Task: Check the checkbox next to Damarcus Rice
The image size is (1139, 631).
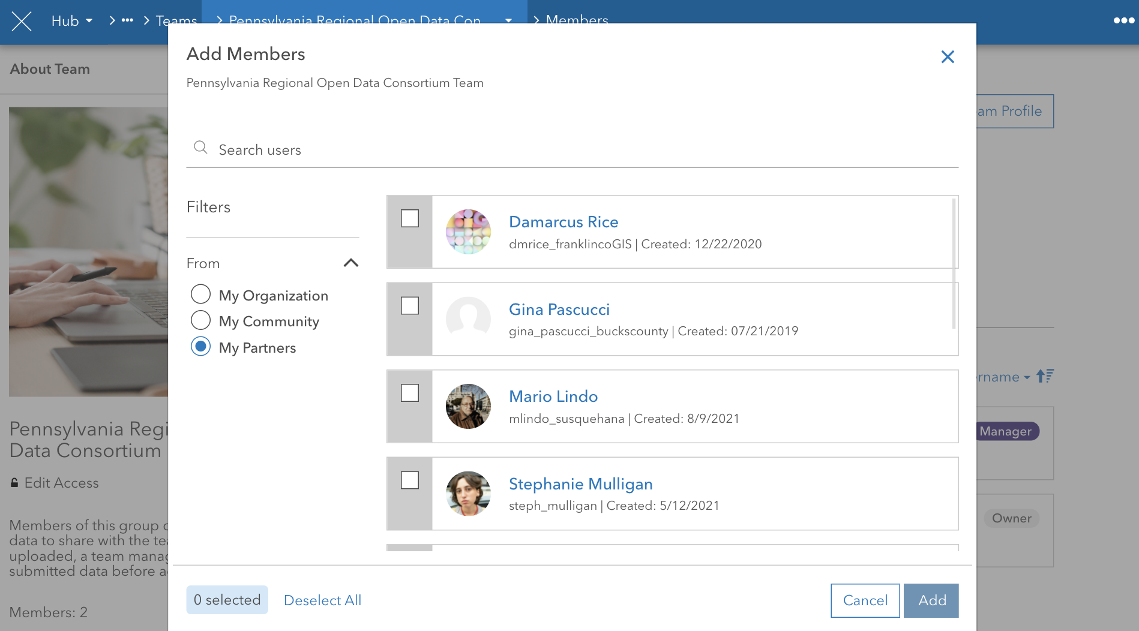Action: click(409, 218)
